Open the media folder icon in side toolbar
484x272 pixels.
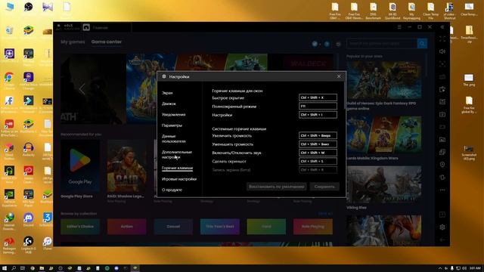tap(442, 140)
